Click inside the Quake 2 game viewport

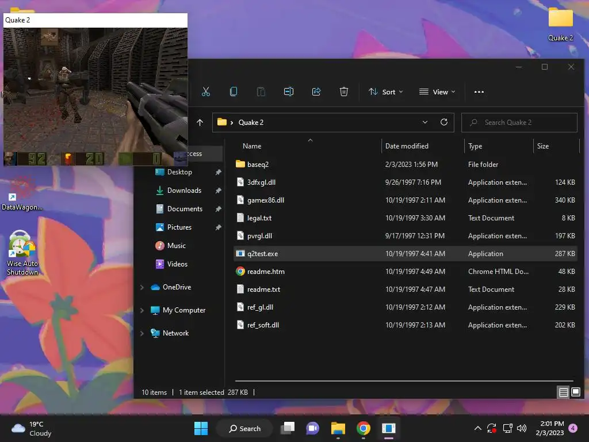point(95,97)
